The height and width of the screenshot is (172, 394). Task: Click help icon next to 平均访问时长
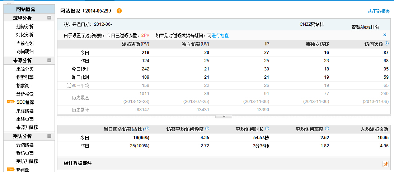[267, 129]
